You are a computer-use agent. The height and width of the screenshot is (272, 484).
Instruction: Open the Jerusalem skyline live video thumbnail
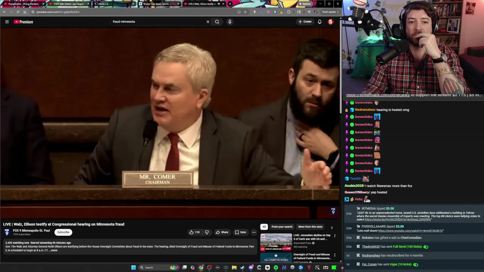coord(276,242)
